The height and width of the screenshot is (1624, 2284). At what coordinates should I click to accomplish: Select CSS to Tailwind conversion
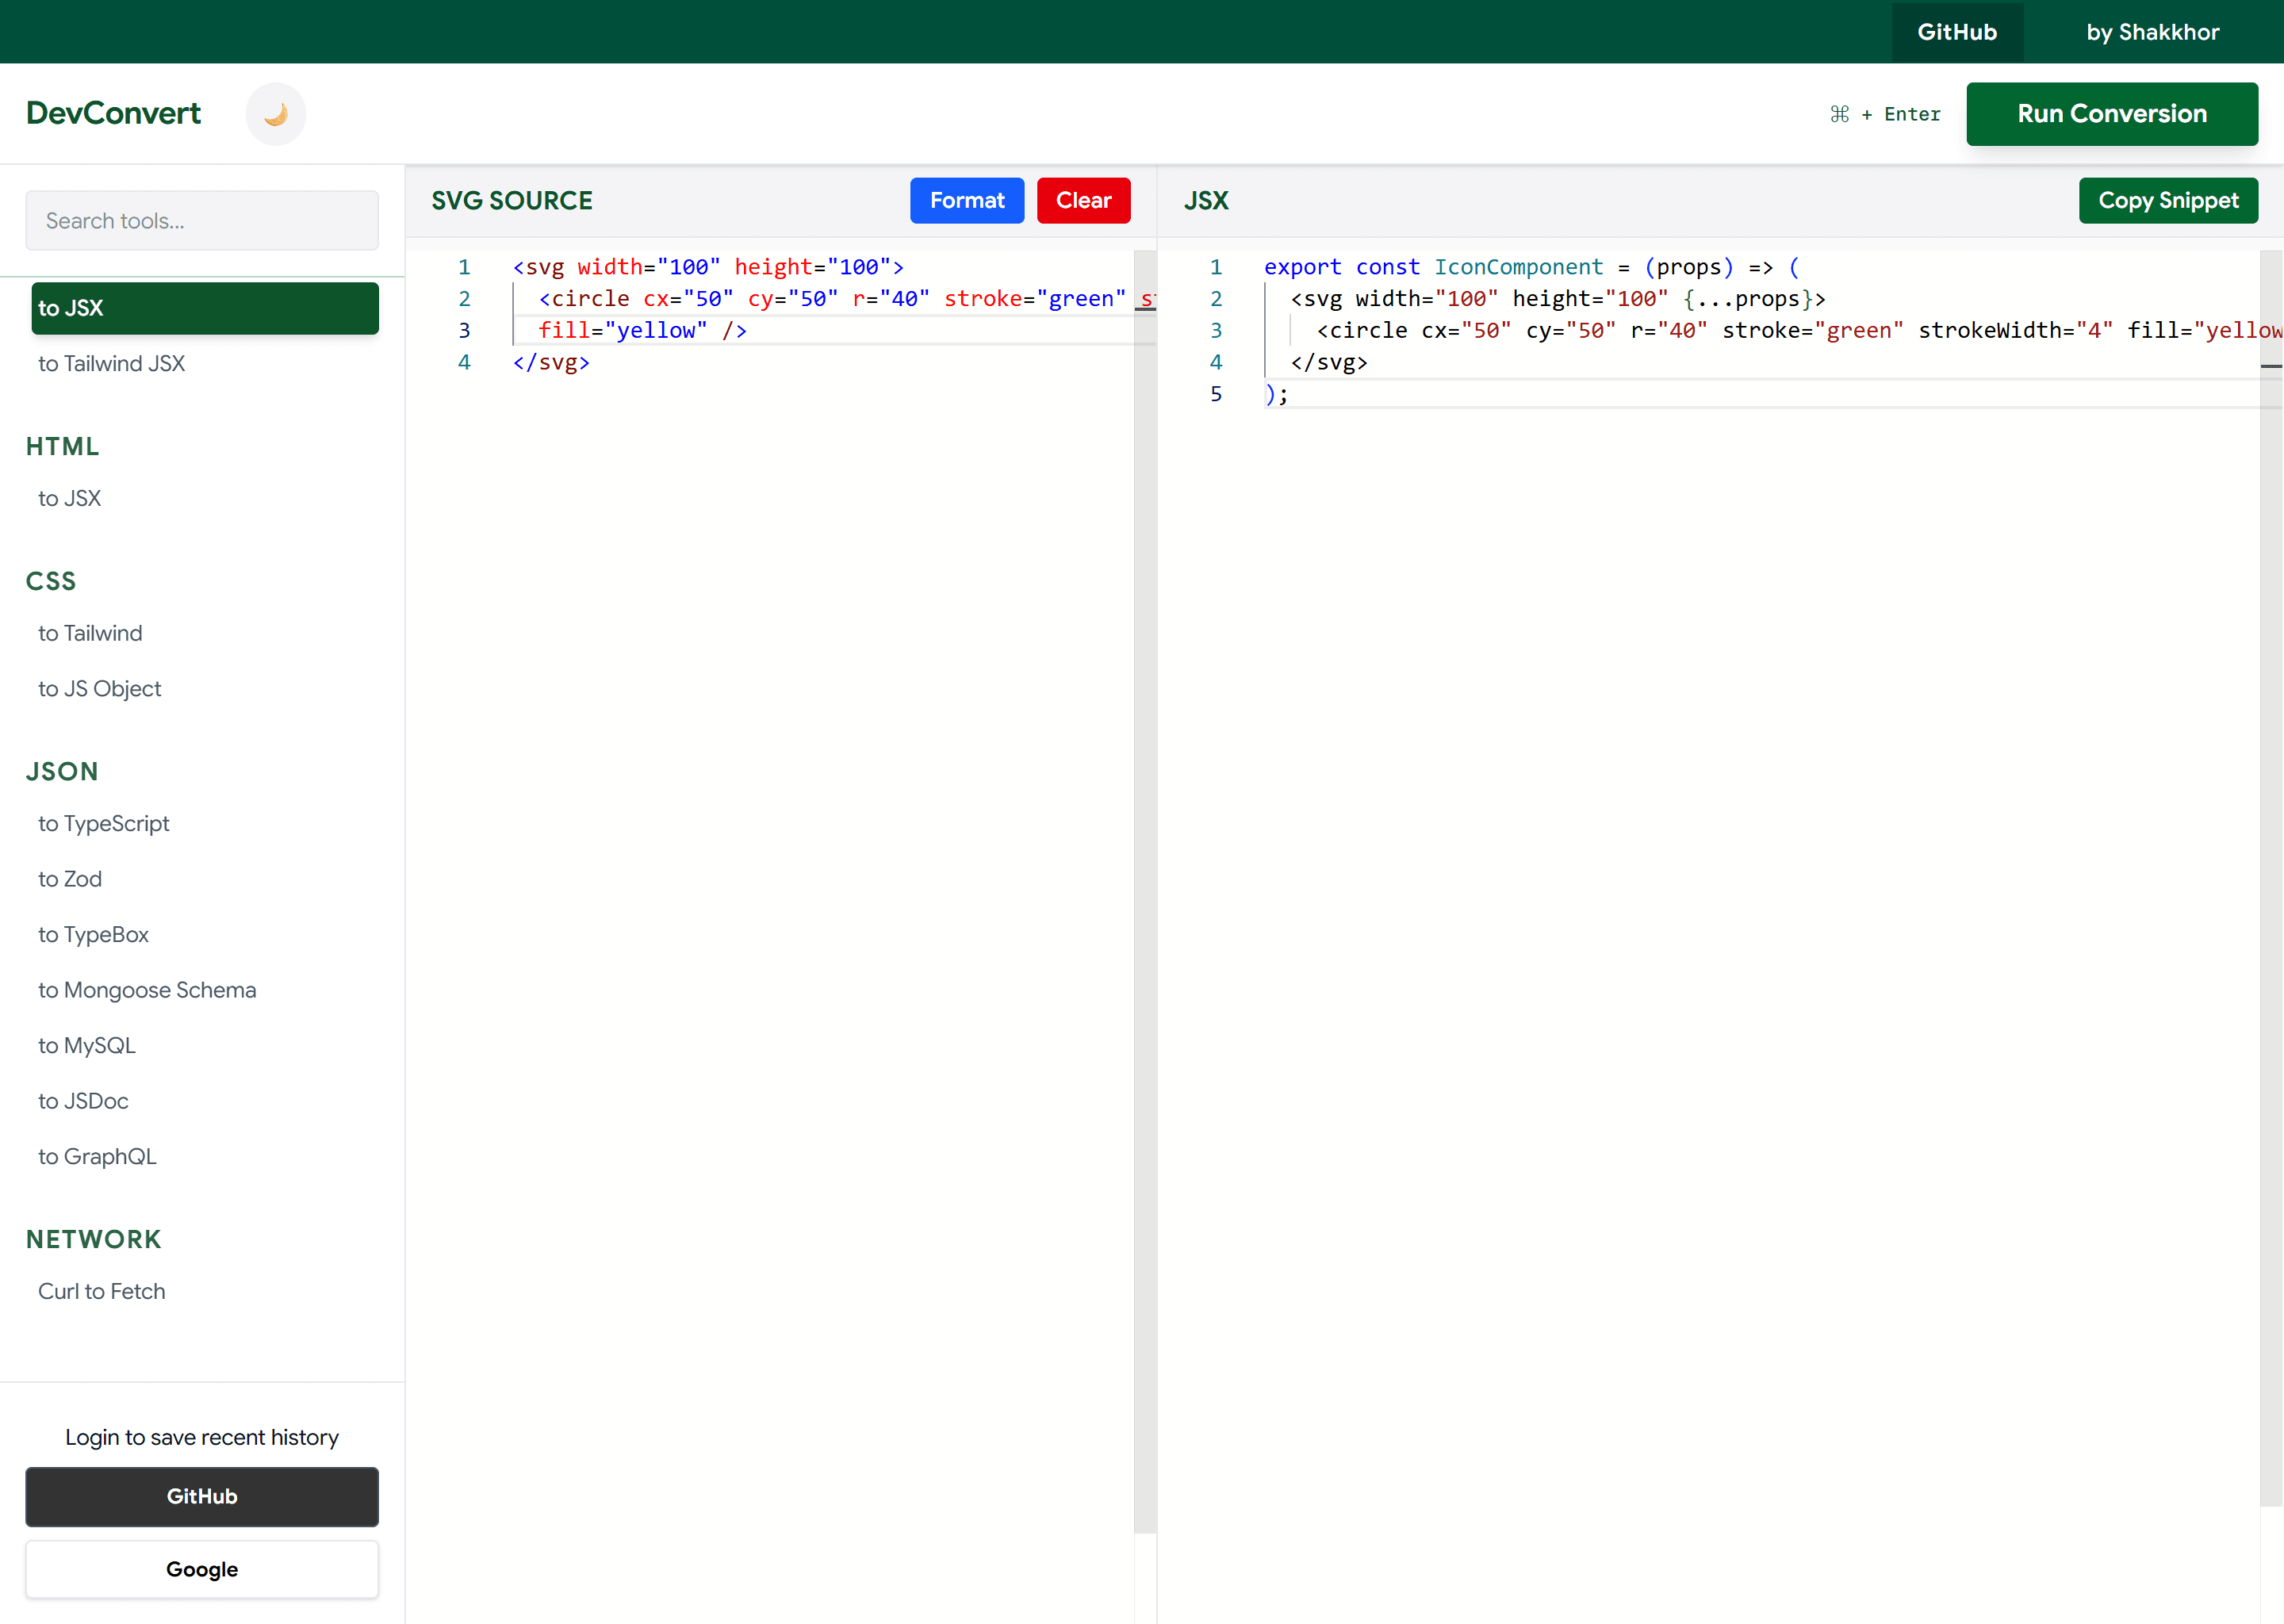pyautogui.click(x=90, y=633)
